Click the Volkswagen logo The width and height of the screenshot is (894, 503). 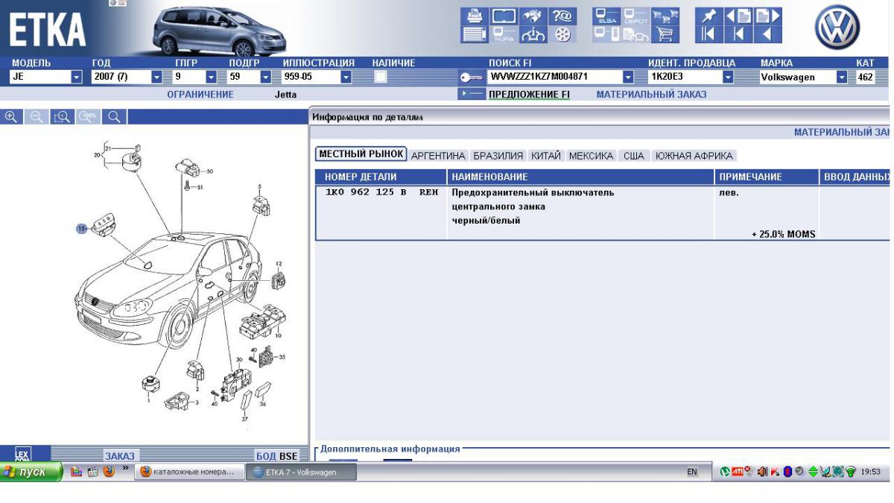point(837,28)
